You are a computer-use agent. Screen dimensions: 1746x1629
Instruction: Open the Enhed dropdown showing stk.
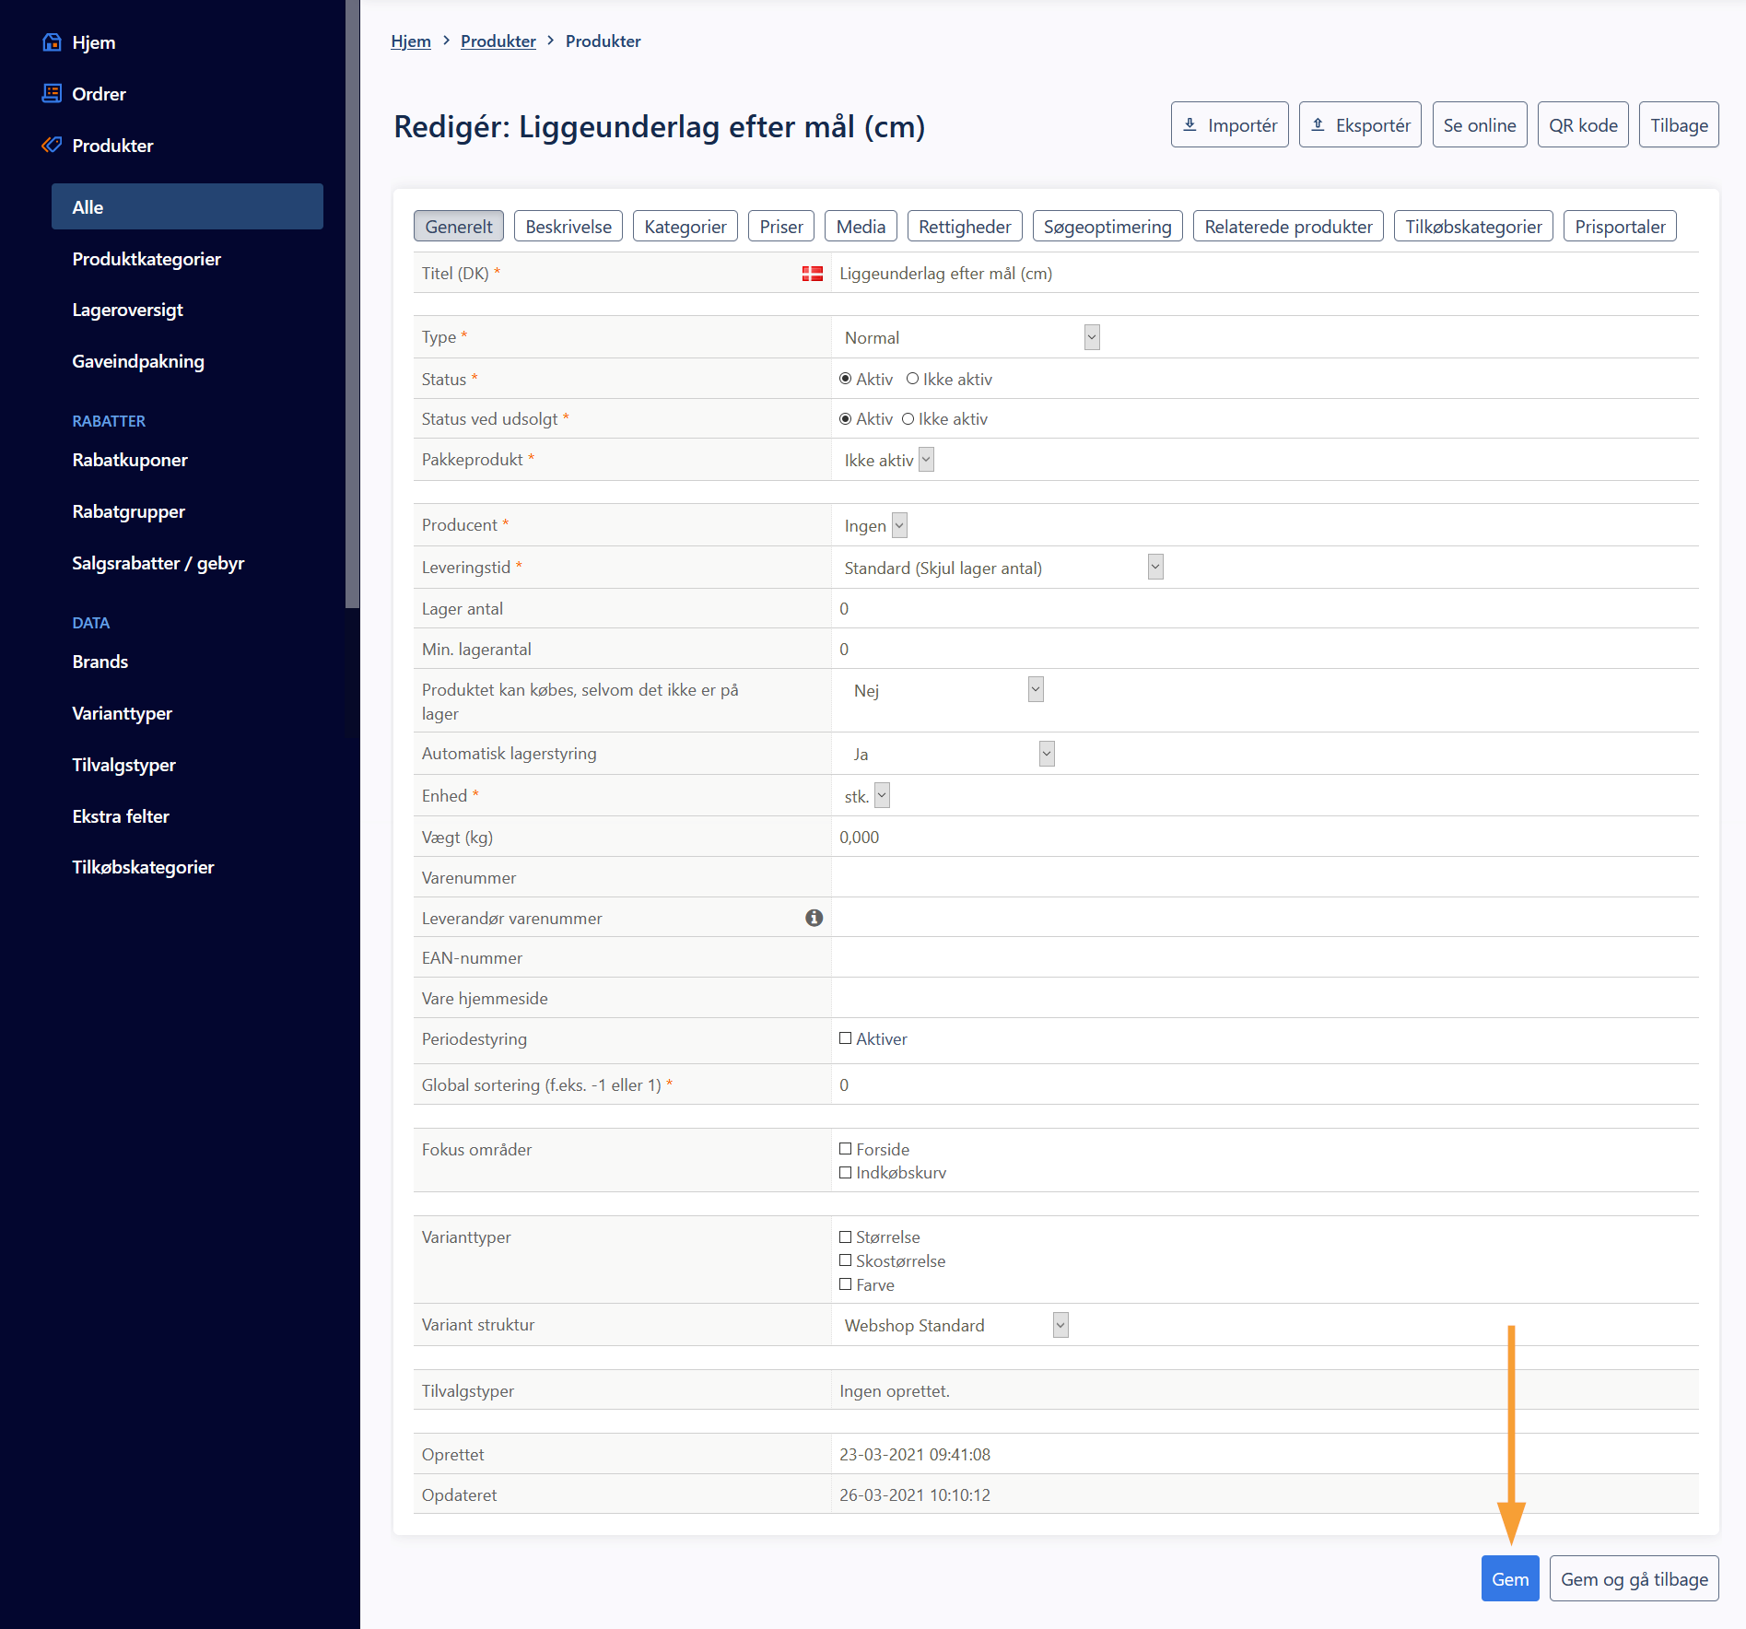click(x=864, y=796)
